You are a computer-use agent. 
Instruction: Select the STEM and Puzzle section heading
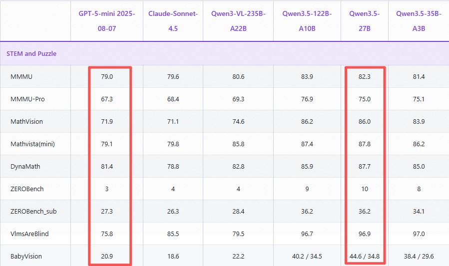31,54
